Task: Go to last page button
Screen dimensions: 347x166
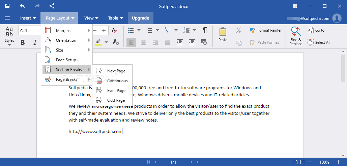Action: [198, 162]
